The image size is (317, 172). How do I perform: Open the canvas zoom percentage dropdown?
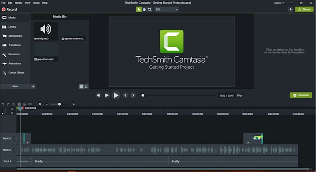click(x=166, y=9)
